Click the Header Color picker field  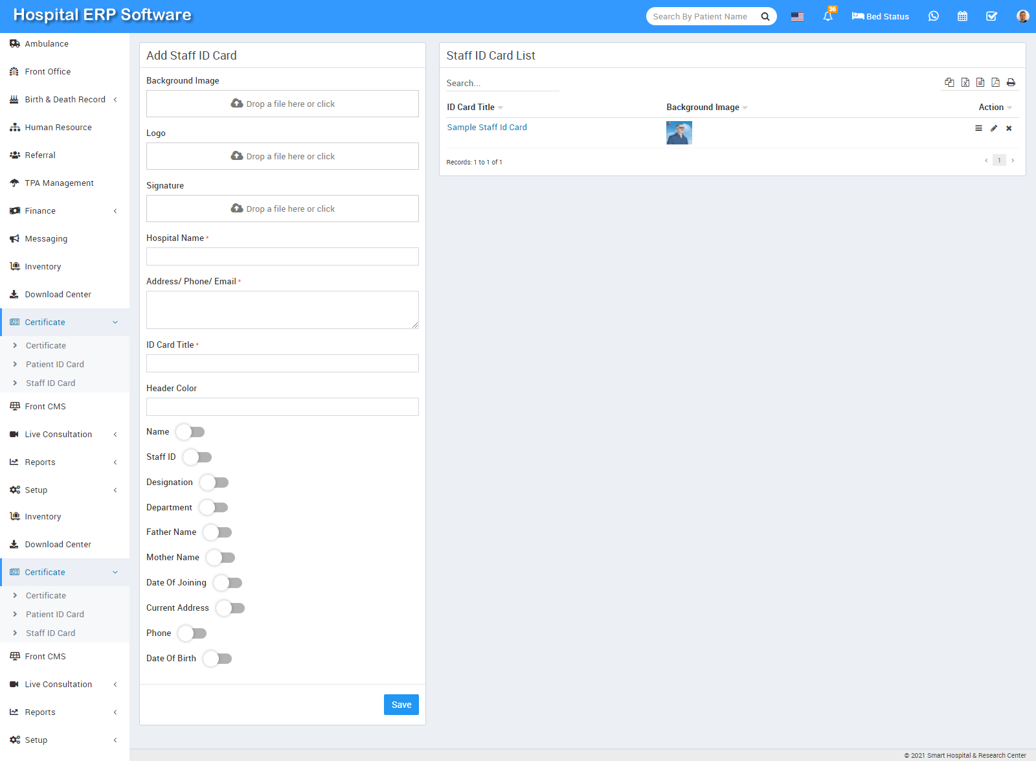[282, 407]
